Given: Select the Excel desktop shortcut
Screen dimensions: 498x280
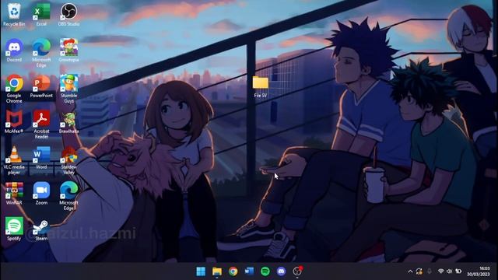Looking at the screenshot, I should [x=41, y=15].
